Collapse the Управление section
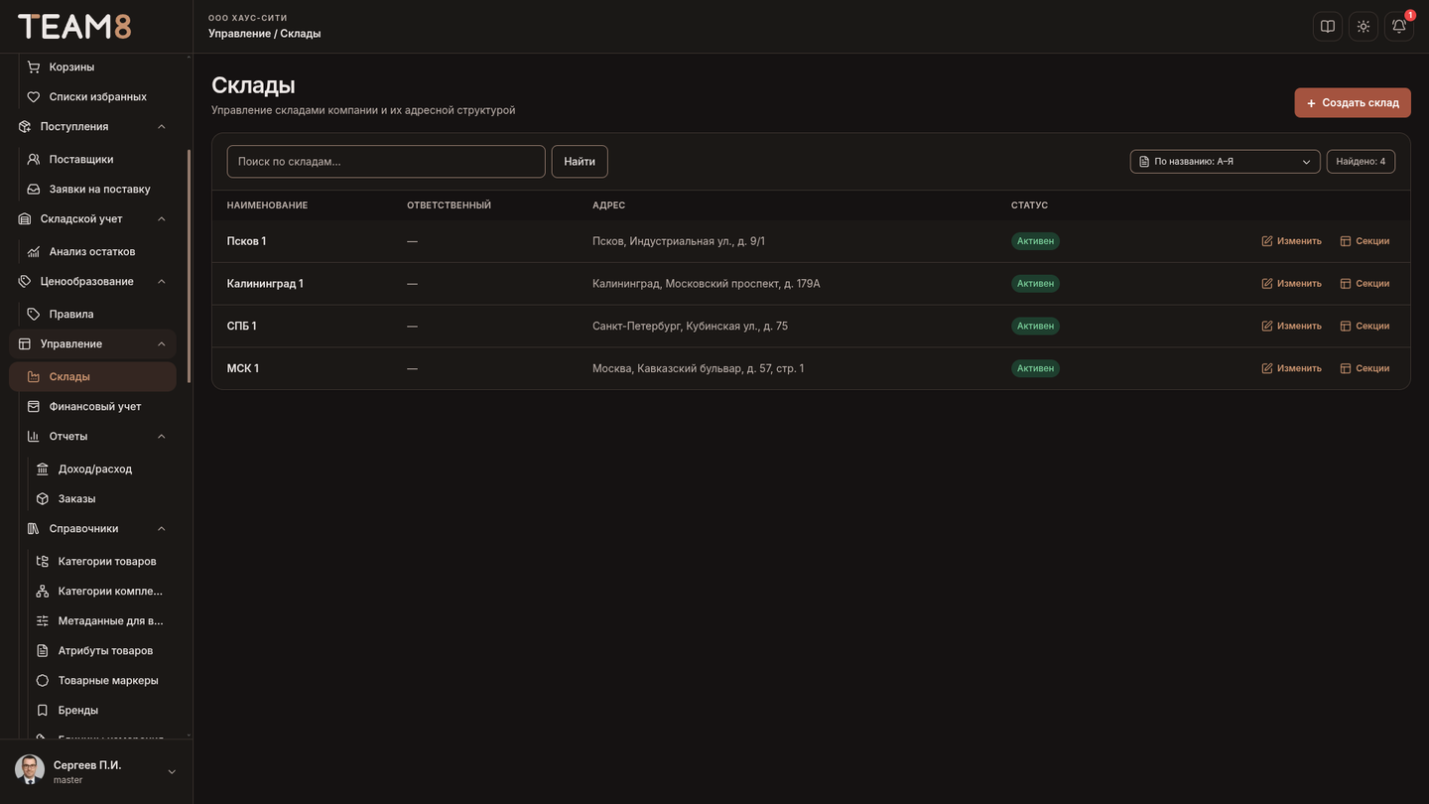Viewport: 1429px width, 804px height. (162, 344)
